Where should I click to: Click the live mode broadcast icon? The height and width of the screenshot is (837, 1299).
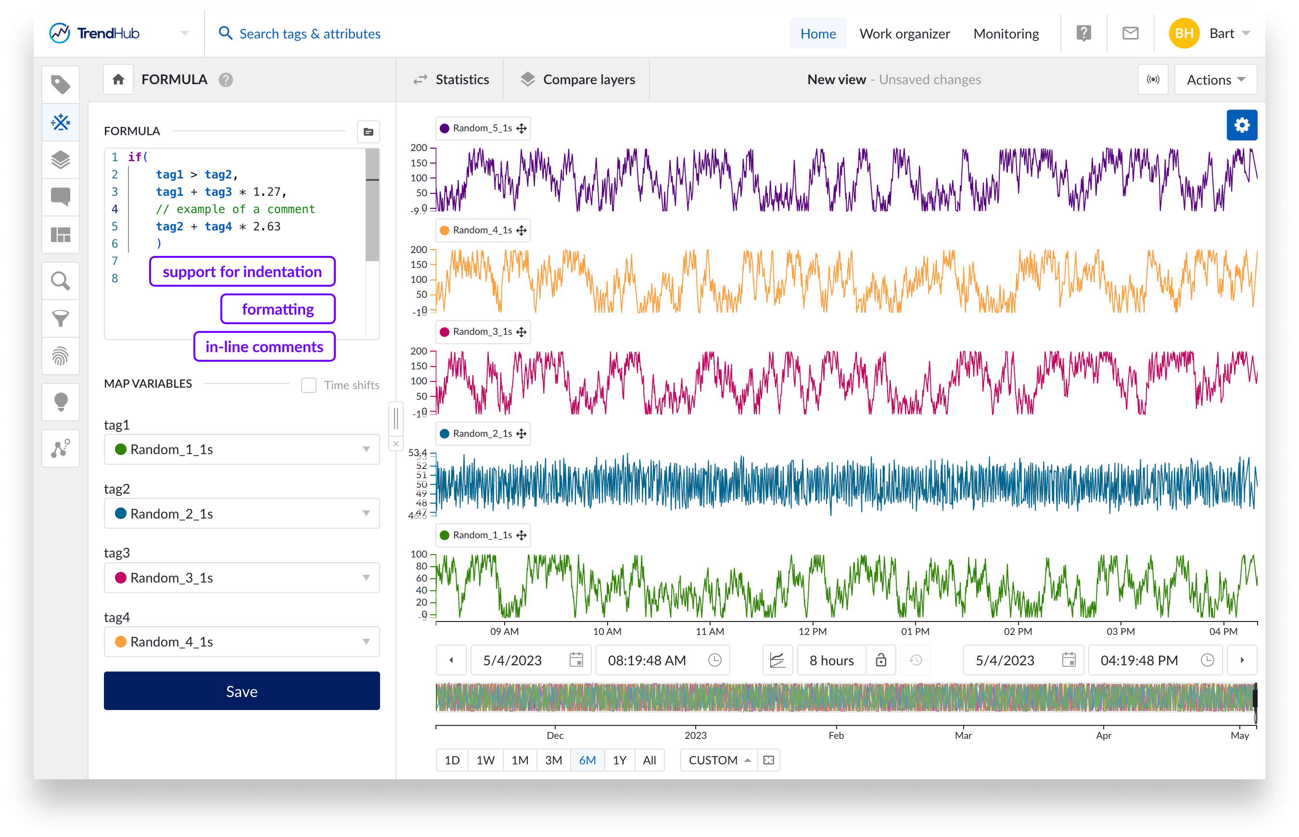click(1153, 79)
